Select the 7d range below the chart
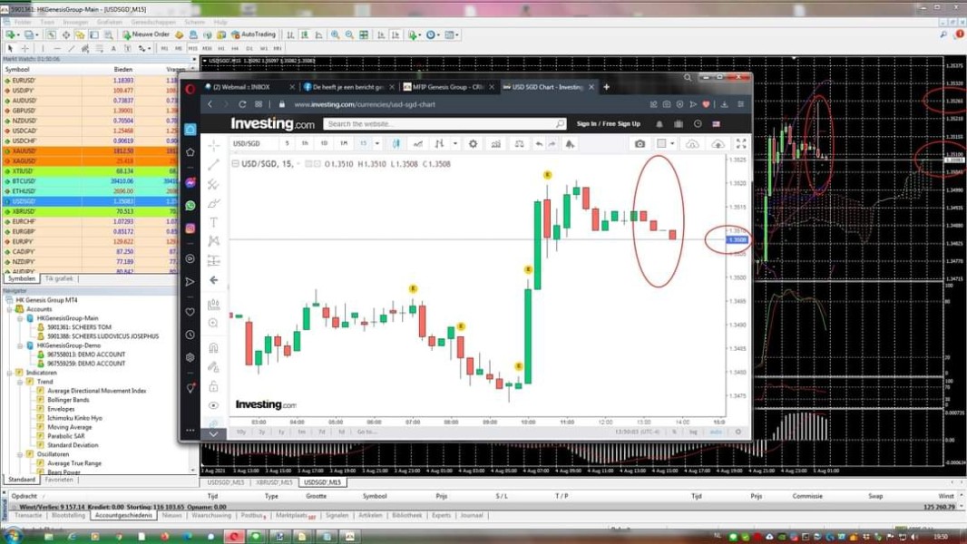 pyautogui.click(x=321, y=432)
